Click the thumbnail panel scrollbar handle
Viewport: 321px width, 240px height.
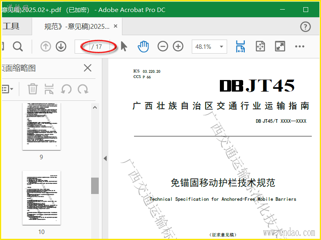(95, 186)
